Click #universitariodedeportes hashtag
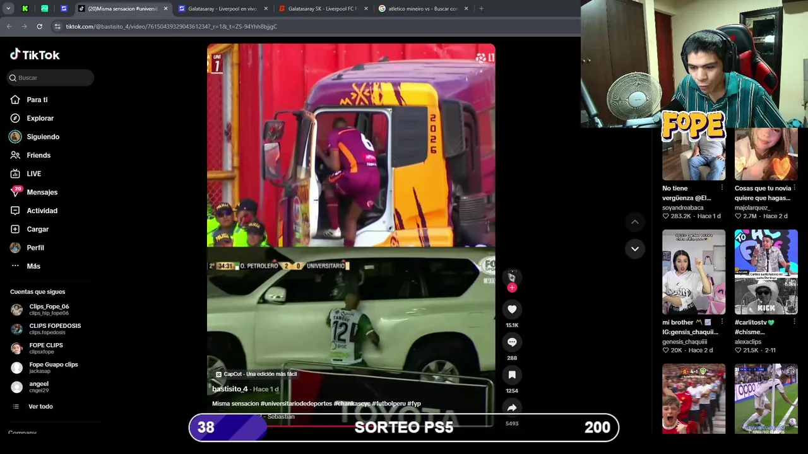 [296, 404]
